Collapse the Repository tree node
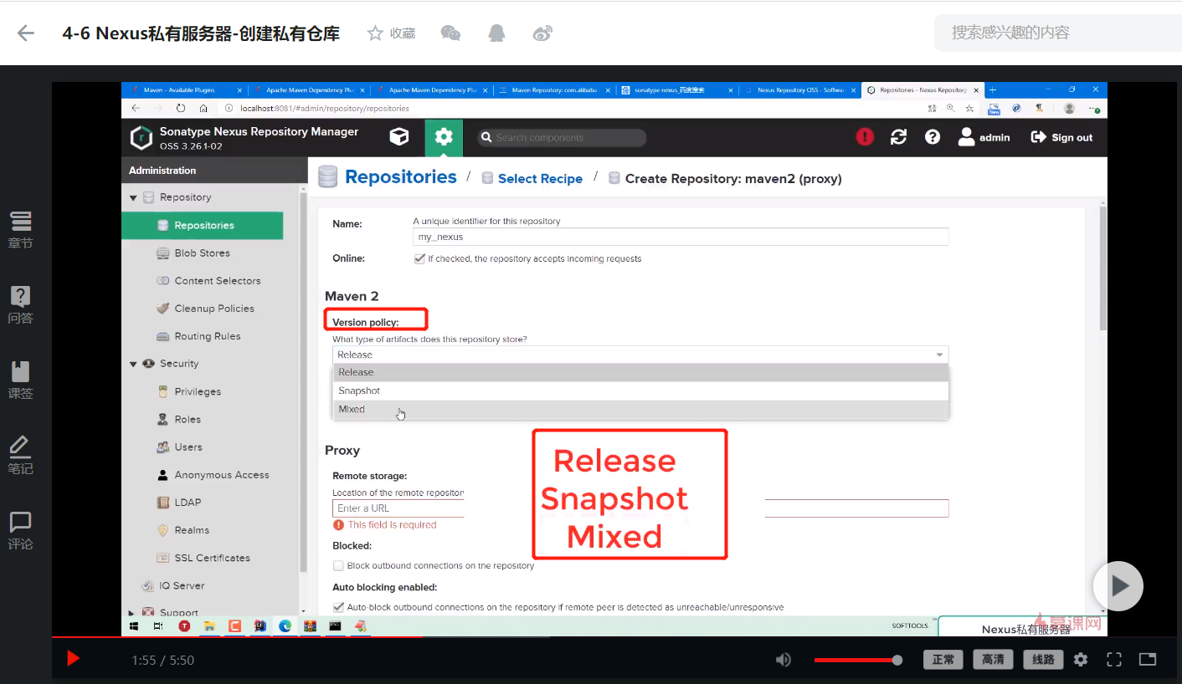The height and width of the screenshot is (684, 1182). coord(133,198)
